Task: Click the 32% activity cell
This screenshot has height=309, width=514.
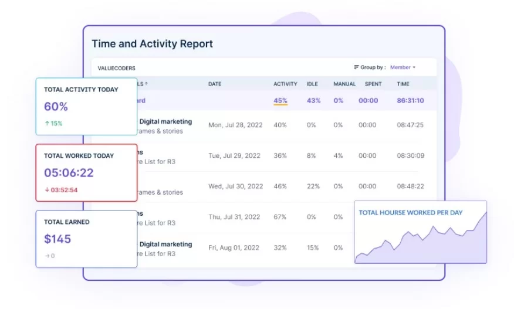Action: click(x=280, y=247)
